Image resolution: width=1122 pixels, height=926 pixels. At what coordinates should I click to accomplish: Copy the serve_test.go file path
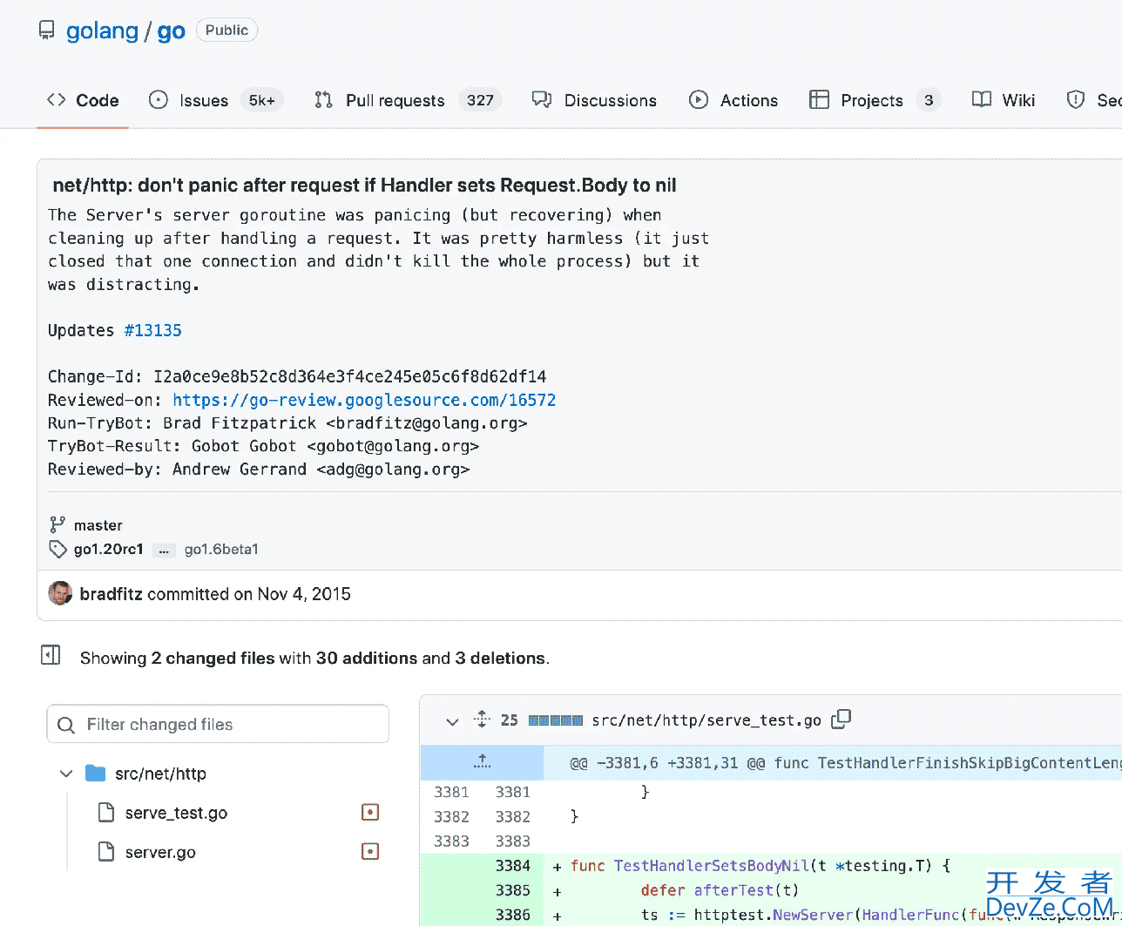841,720
